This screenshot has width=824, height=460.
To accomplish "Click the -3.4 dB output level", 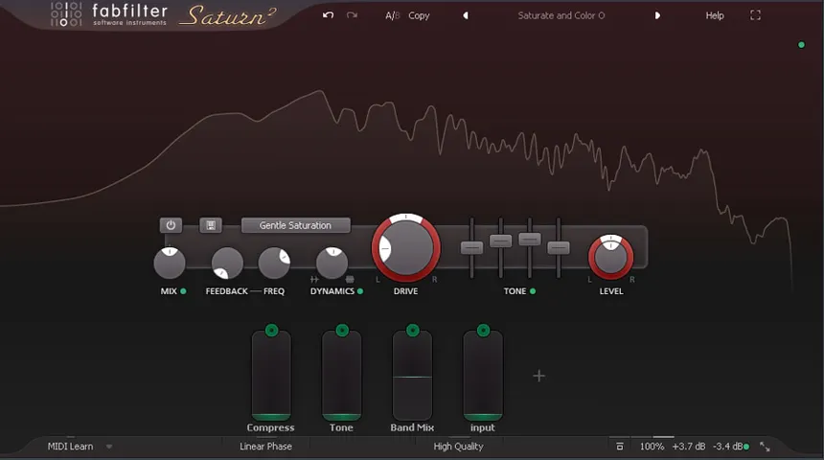I will pyautogui.click(x=727, y=447).
